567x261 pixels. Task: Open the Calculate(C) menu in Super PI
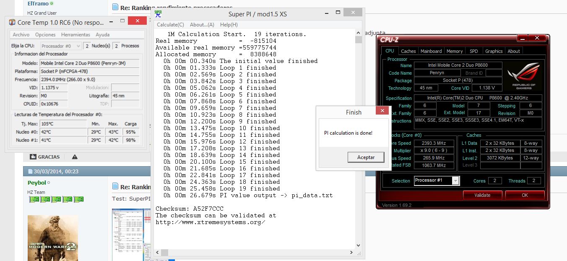[x=170, y=25]
